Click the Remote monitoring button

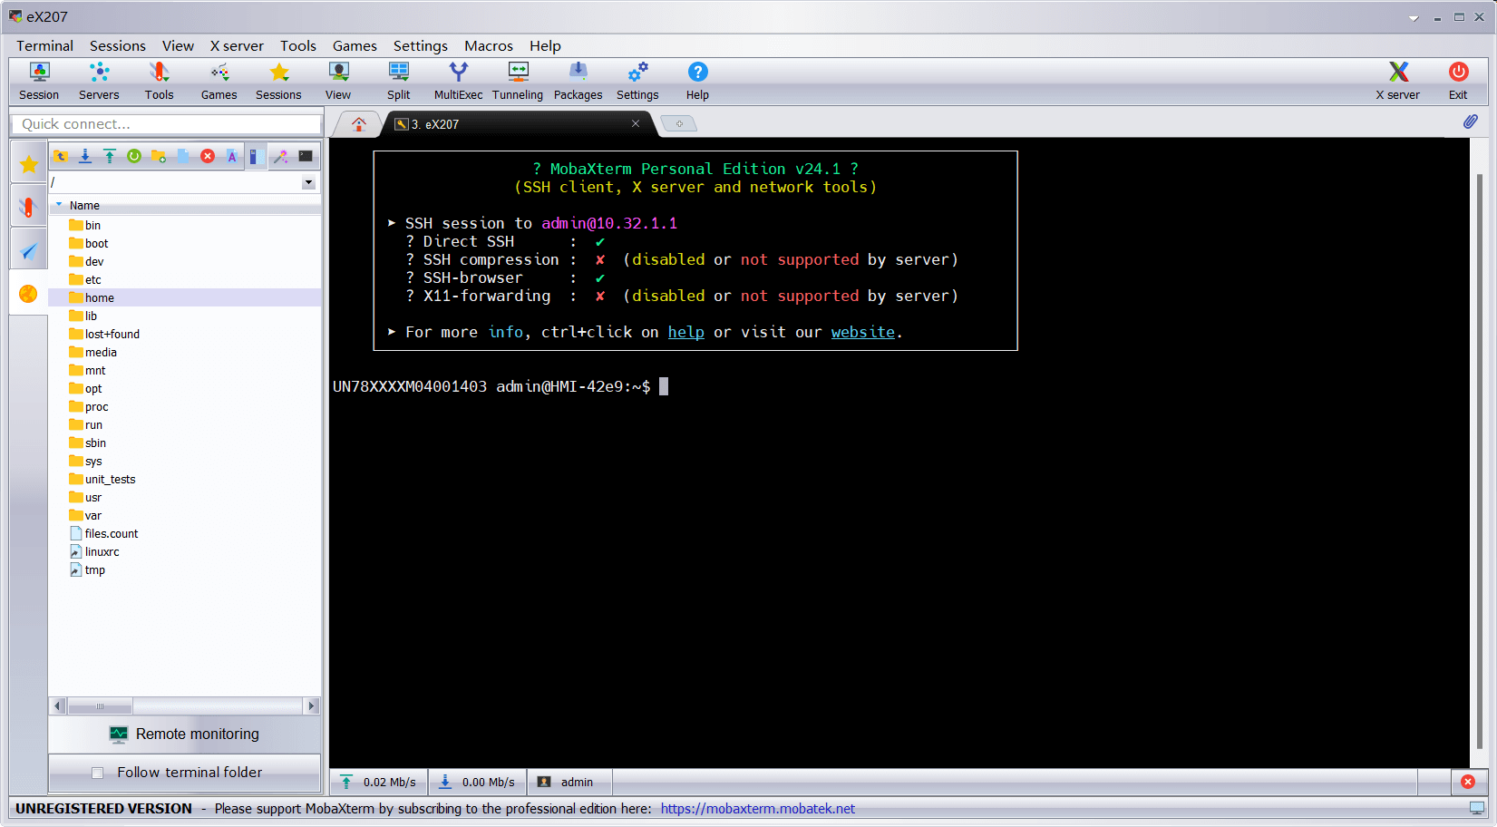click(x=185, y=734)
